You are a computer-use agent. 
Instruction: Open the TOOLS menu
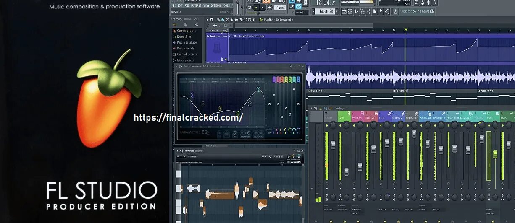click(226, 5)
